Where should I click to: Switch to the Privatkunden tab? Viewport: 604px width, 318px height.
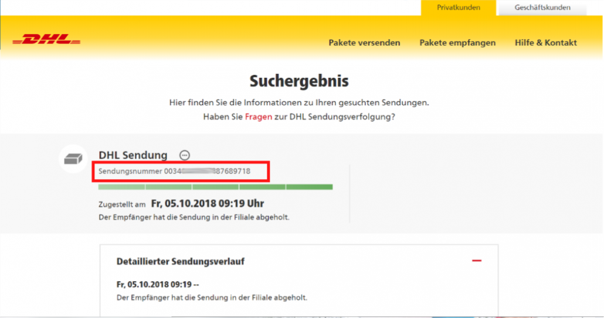point(459,8)
